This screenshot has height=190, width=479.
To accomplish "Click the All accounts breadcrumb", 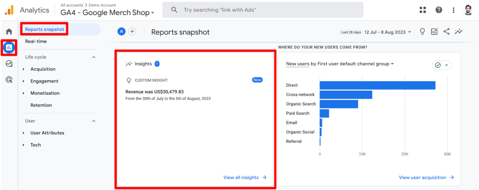I will [72, 5].
